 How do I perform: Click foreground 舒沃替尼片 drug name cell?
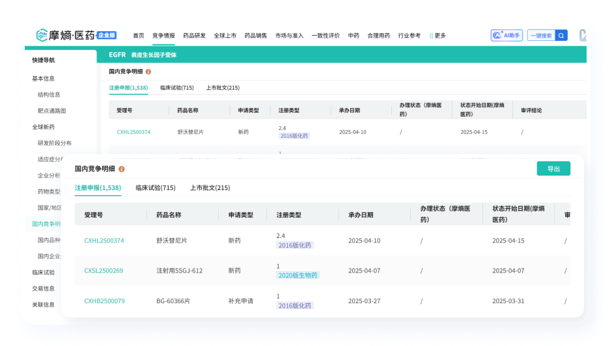point(172,241)
